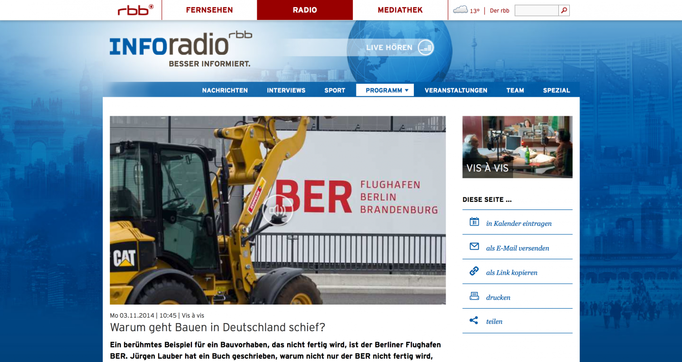Open headline Warum geht Bauen in Deutschland schief?
682x362 pixels.
click(x=218, y=328)
